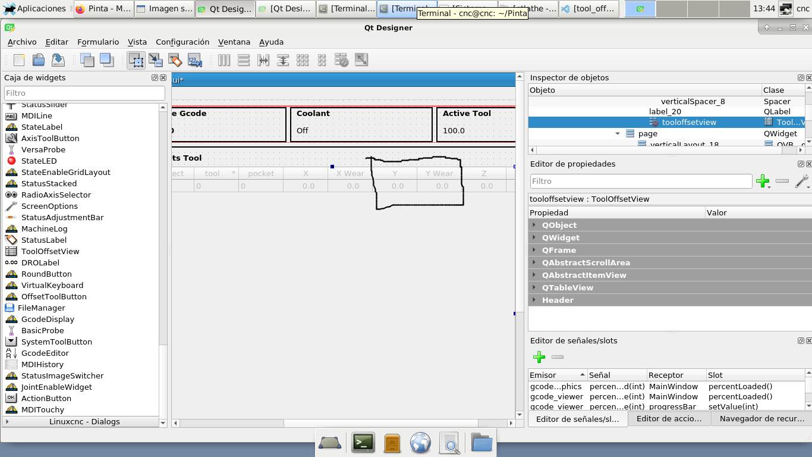Select the Edit signals/slots mode icon

155,60
